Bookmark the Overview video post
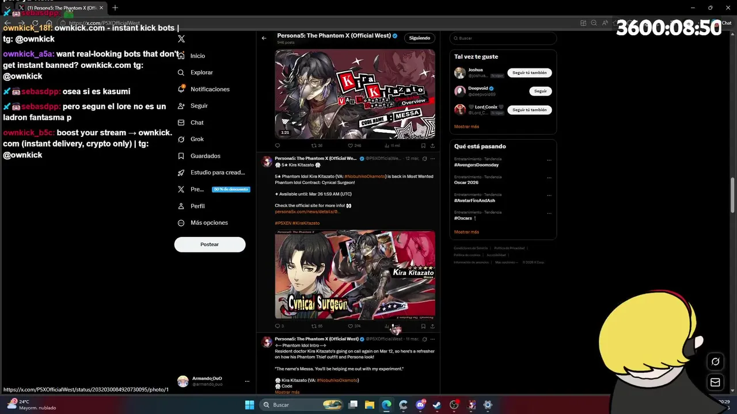Viewport: 737px width, 414px height. (x=423, y=146)
